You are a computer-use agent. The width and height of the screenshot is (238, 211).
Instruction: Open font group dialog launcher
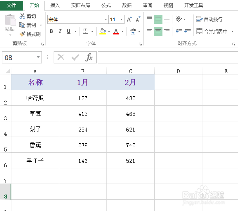pos(140,44)
